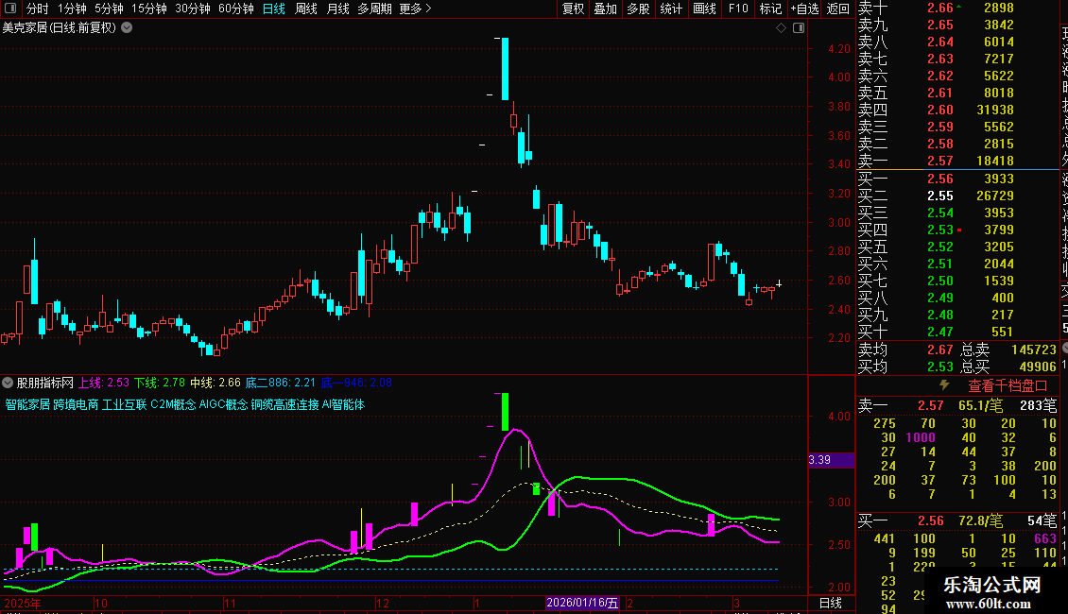Click the magenta 663 order in 买一 queue
The height and width of the screenshot is (614, 1068).
click(1044, 538)
